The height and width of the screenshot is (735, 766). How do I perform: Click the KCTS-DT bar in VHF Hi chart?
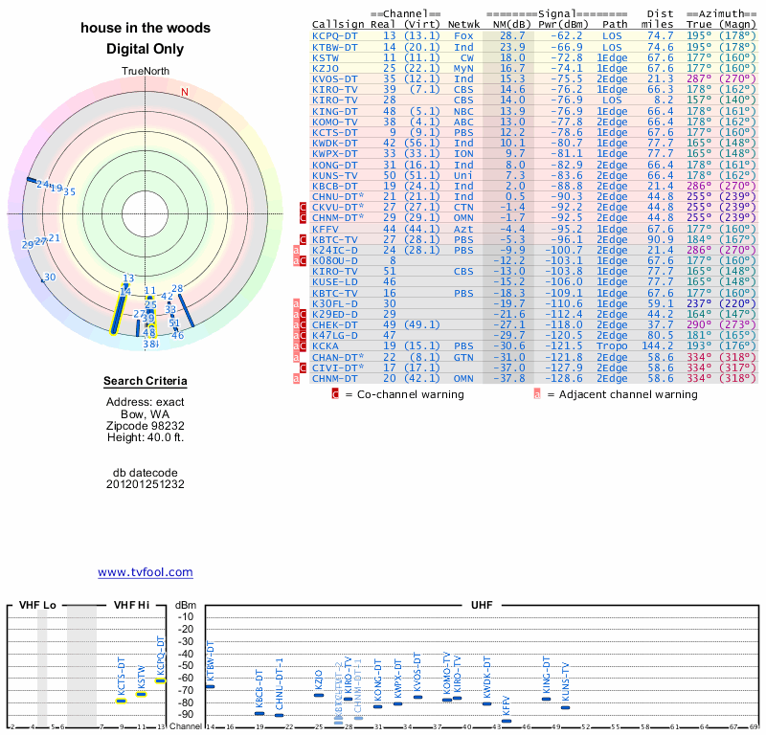122,701
